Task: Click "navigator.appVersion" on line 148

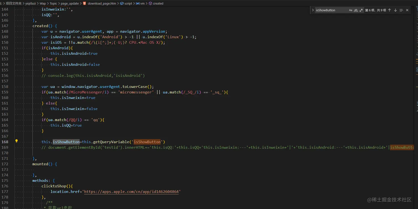Action: pyautogui.click(x=143, y=31)
